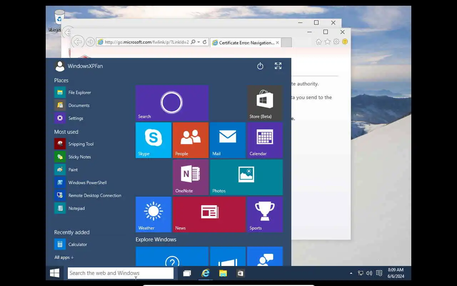This screenshot has width=457, height=286.
Task: Expand Start menu to full screen
Action: [278, 66]
